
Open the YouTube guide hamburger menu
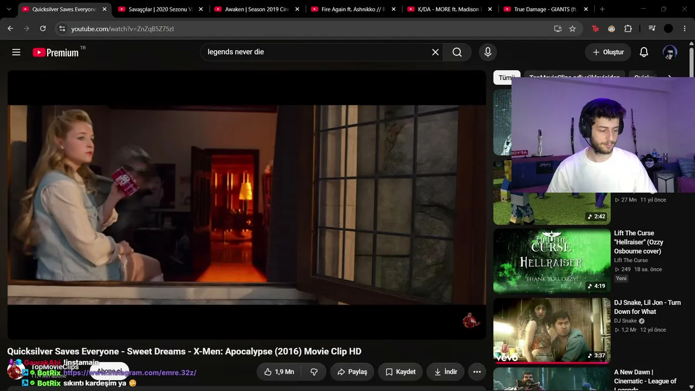point(16,52)
